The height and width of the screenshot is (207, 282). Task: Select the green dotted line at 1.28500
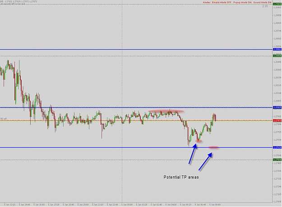[x=136, y=56]
